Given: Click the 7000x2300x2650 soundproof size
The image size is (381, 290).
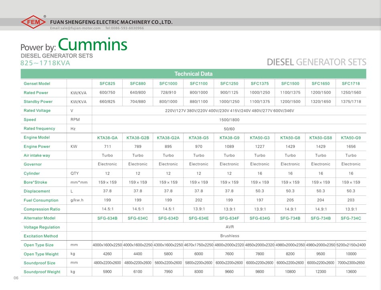Looking at the screenshot, I should click(x=351, y=263).
